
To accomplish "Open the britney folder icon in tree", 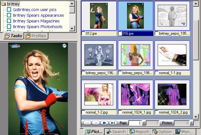I will (x=3, y=4).
